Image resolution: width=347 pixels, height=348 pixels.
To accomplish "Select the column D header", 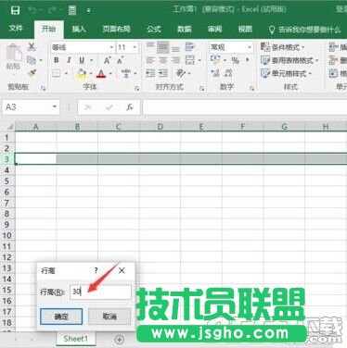I will pyautogui.click(x=160, y=127).
